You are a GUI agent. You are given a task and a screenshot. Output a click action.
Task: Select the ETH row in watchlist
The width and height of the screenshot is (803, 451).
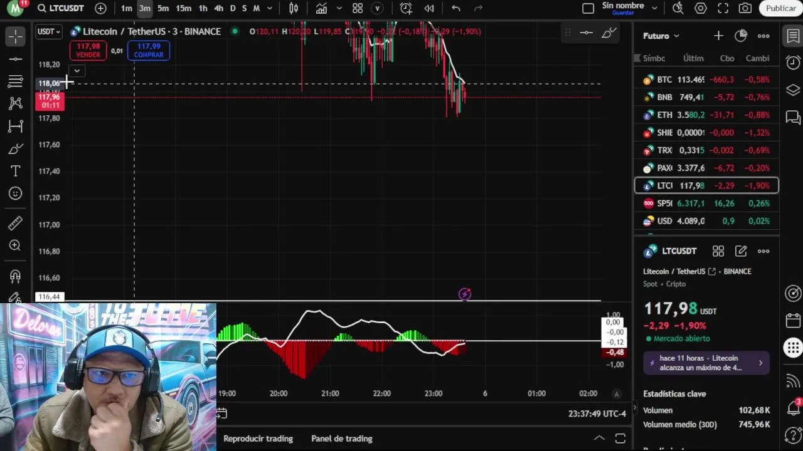tap(706, 115)
